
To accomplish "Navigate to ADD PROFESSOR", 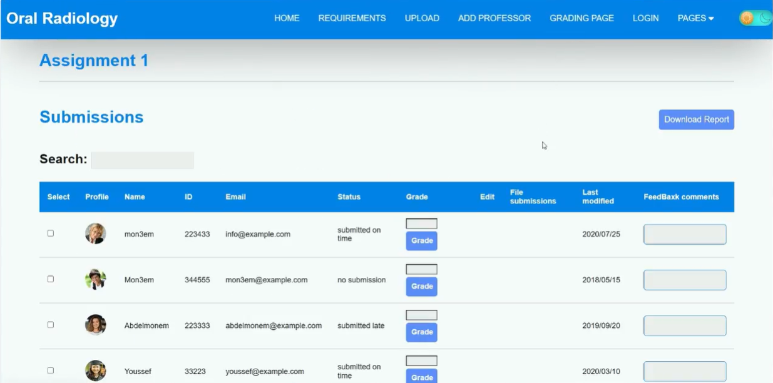I will click(x=494, y=18).
